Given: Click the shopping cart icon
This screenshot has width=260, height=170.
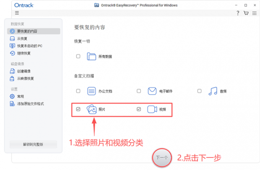Looking at the screenshot, I should click(246, 13).
